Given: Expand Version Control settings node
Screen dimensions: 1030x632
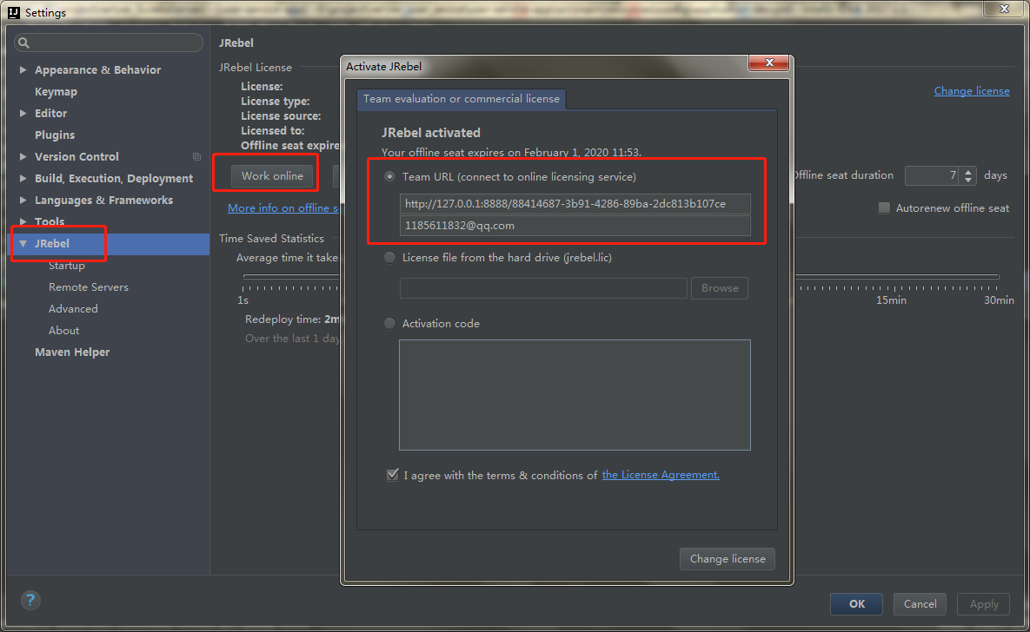Looking at the screenshot, I should click(23, 156).
